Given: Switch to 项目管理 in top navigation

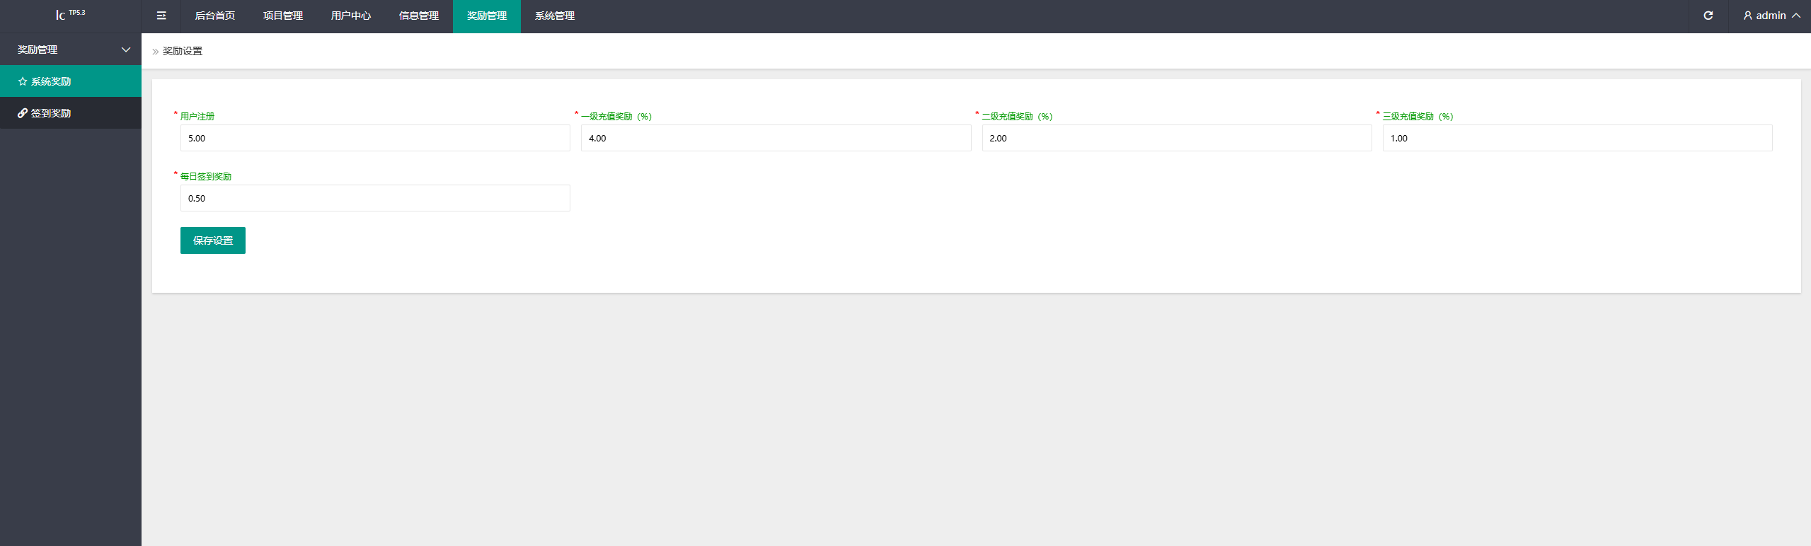Looking at the screenshot, I should pyautogui.click(x=283, y=16).
